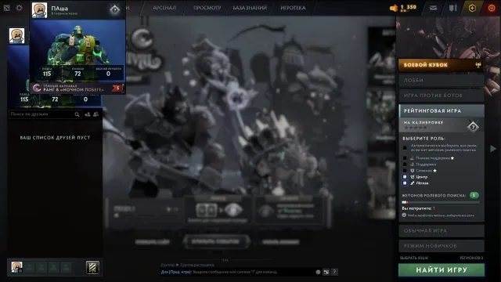Click the add friend icon
This screenshot has height=282, width=501.
coord(88,114)
